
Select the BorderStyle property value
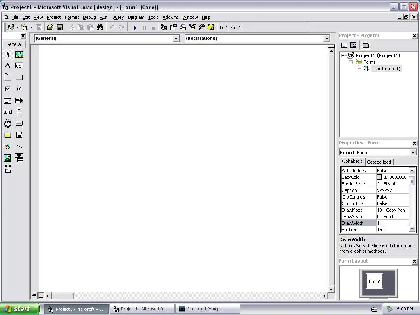click(393, 184)
